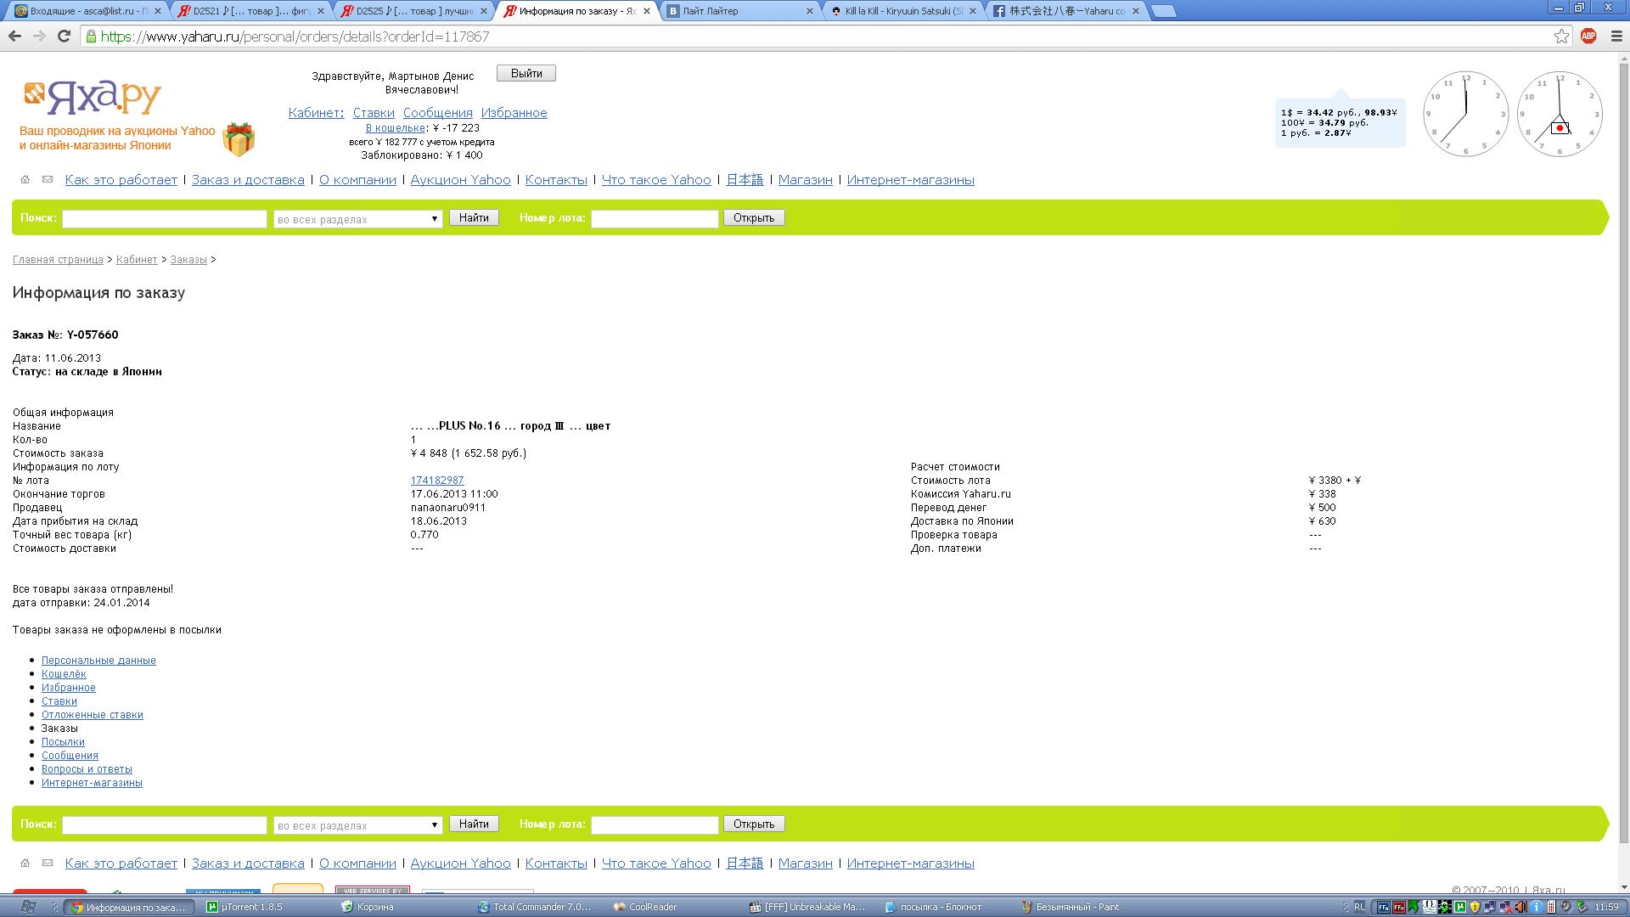Viewport: 1630px width, 917px height.
Task: Switch to the Kill la Kill tab
Action: (902, 11)
